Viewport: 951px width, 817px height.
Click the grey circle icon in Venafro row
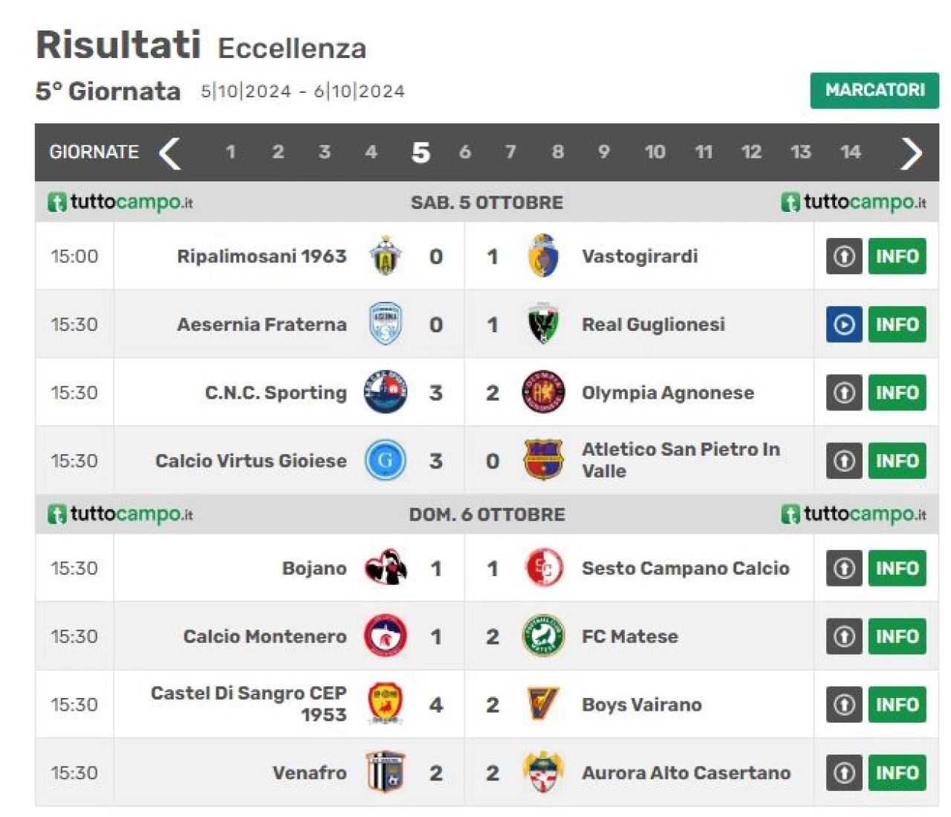point(844,773)
